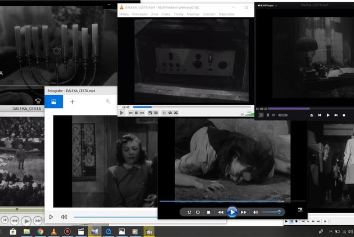Click the Fotografie video seek bar

click(115, 217)
